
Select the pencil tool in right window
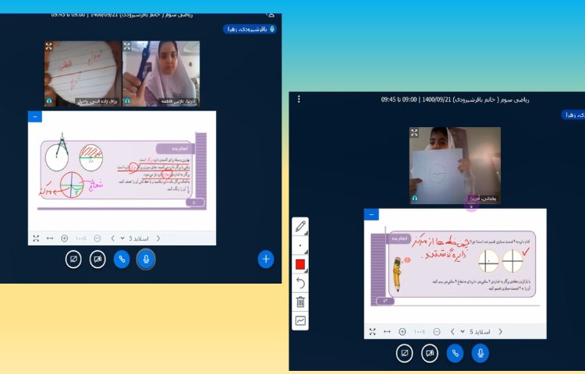point(300,227)
